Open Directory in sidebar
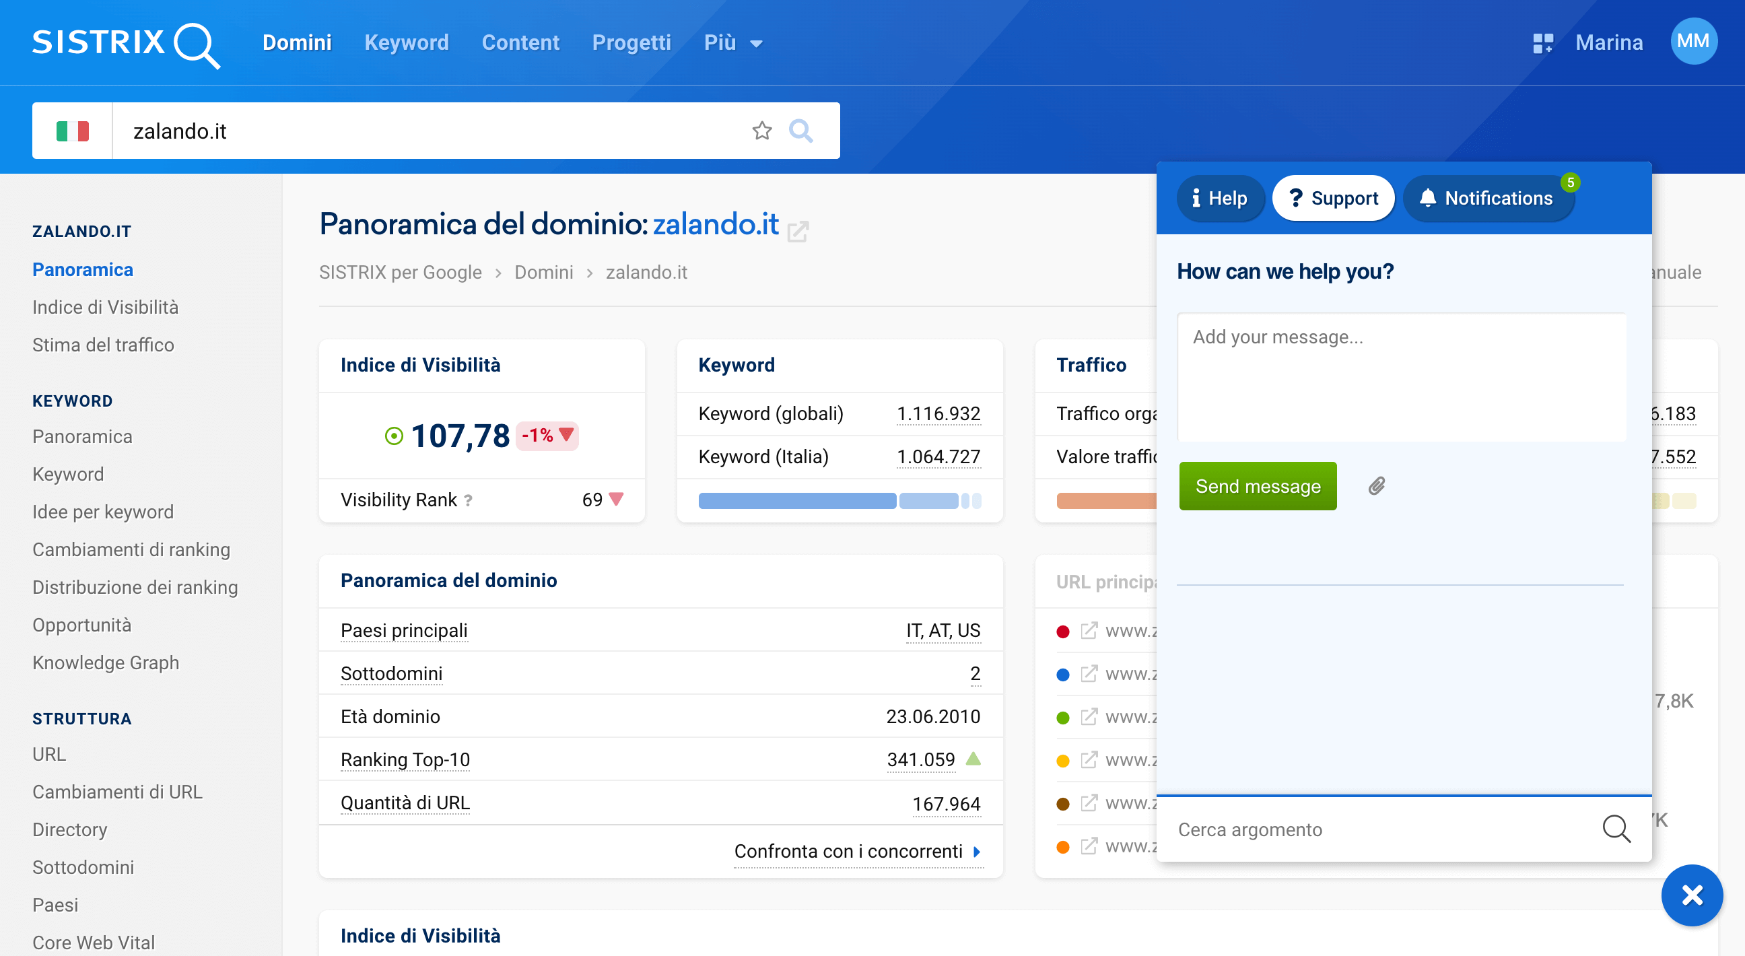 70,829
